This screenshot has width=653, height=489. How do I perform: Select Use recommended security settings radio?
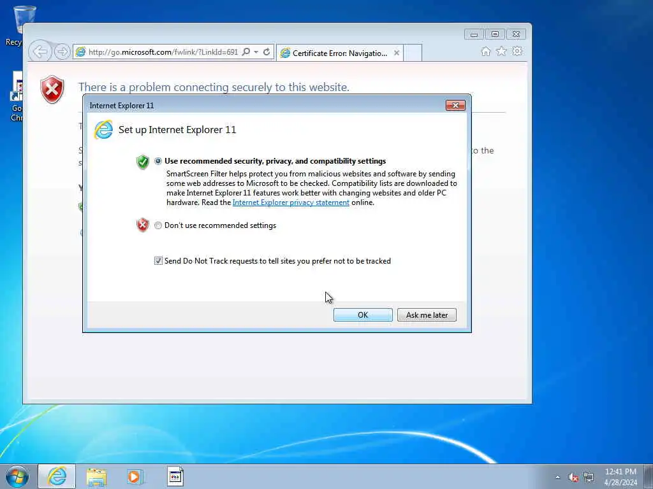click(x=158, y=161)
